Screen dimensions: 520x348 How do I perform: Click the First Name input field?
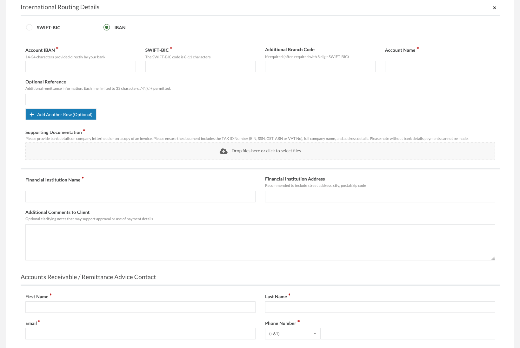[140, 307]
